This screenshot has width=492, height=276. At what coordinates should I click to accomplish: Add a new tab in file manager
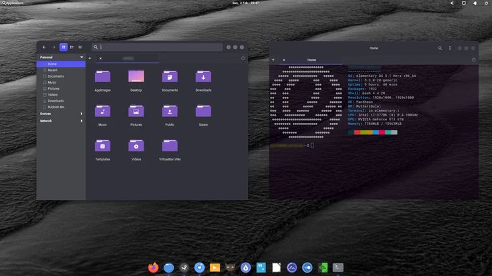(x=90, y=59)
